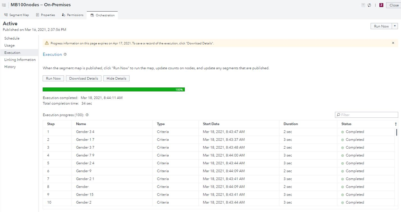Dismiss the yellow expiration warning banner

[x=393, y=43]
